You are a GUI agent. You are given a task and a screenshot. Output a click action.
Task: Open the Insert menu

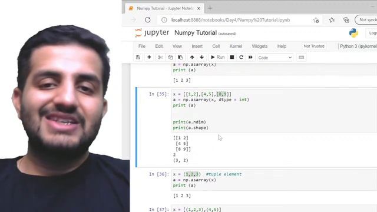click(197, 46)
